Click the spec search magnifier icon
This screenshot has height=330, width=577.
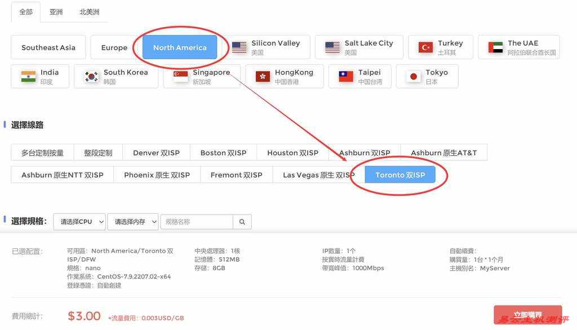click(242, 222)
